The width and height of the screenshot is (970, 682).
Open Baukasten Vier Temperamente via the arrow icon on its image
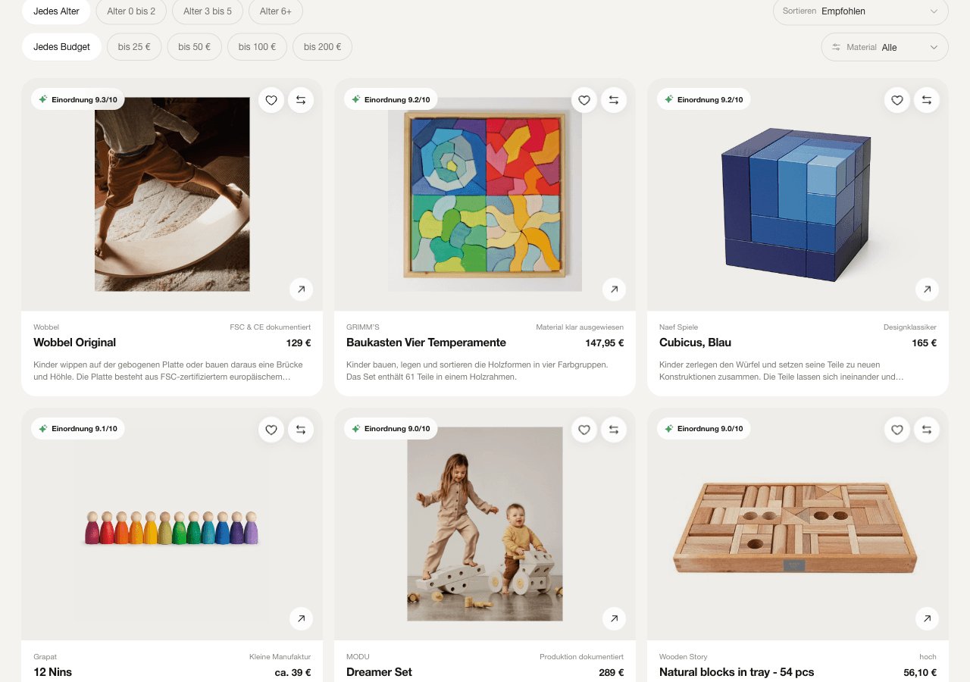click(x=614, y=289)
